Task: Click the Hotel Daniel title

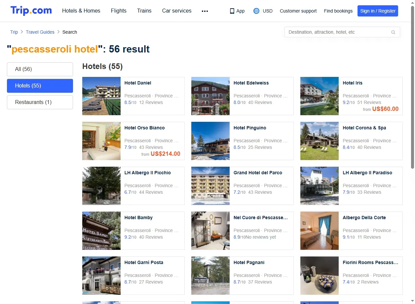Action: (138, 83)
